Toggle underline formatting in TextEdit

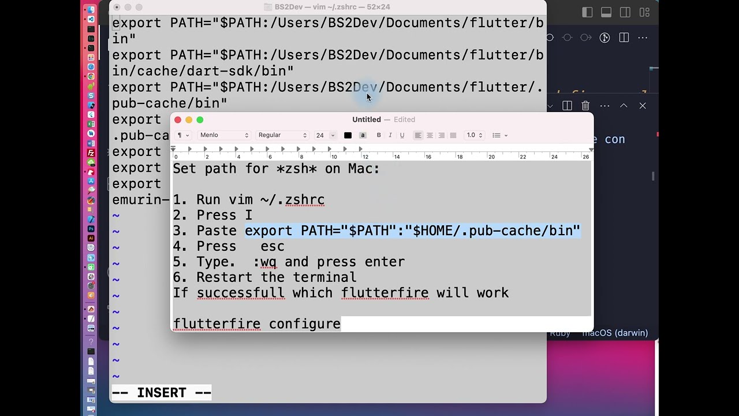[402, 135]
